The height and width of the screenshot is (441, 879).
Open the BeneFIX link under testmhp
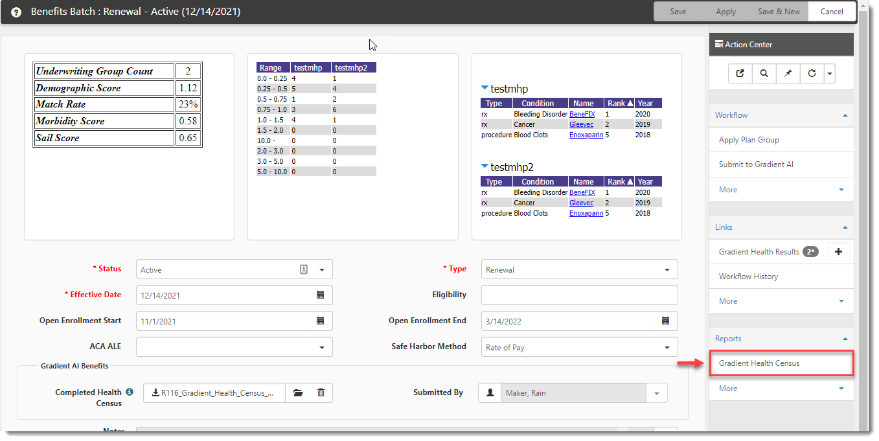click(582, 114)
